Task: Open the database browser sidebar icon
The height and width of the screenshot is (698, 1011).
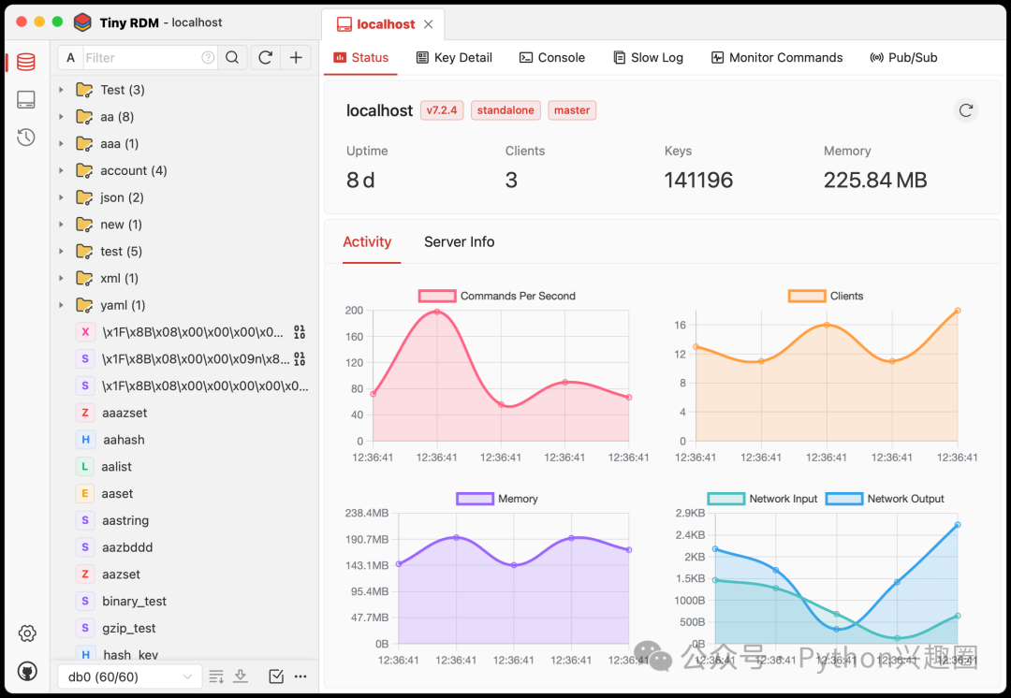Action: (26, 63)
